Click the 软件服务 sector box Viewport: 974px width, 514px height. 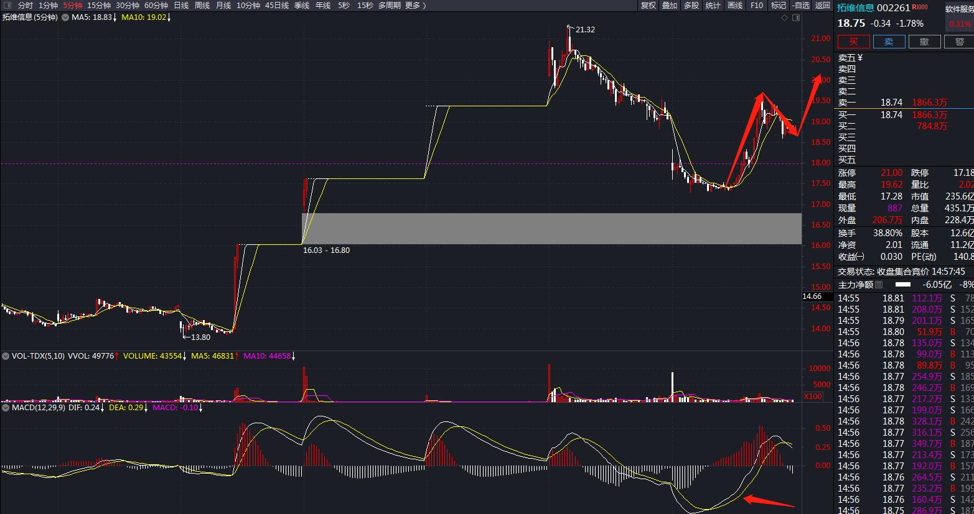click(960, 17)
